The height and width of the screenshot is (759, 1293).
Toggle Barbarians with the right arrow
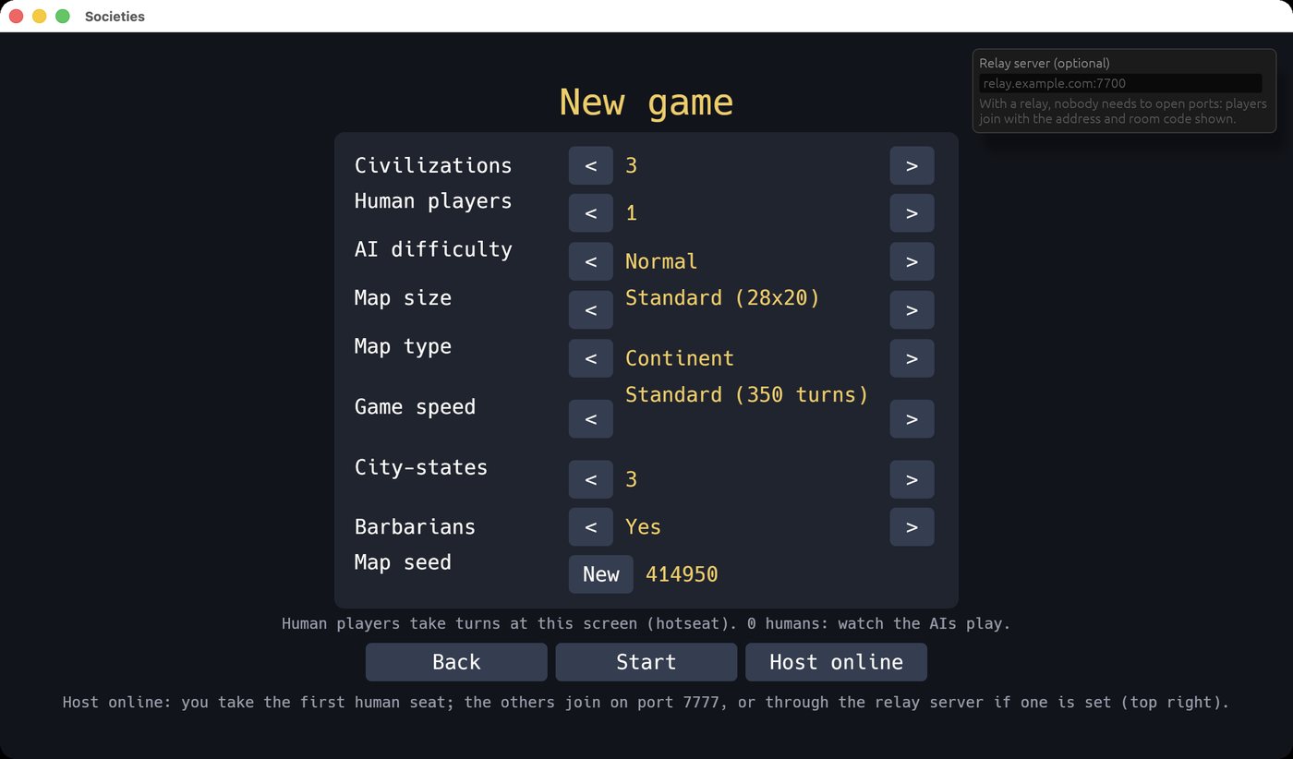912,527
